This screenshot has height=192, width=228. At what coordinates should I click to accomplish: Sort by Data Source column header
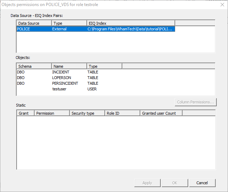[34, 23]
